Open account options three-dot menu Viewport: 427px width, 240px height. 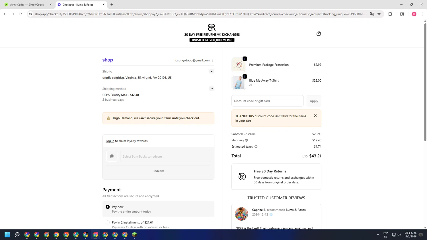213,60
